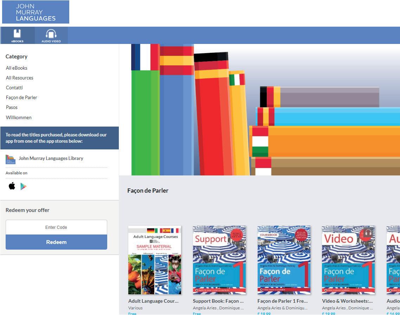
Task: Open the Façon de Parler 1 Coursebook cover
Action: (284, 260)
